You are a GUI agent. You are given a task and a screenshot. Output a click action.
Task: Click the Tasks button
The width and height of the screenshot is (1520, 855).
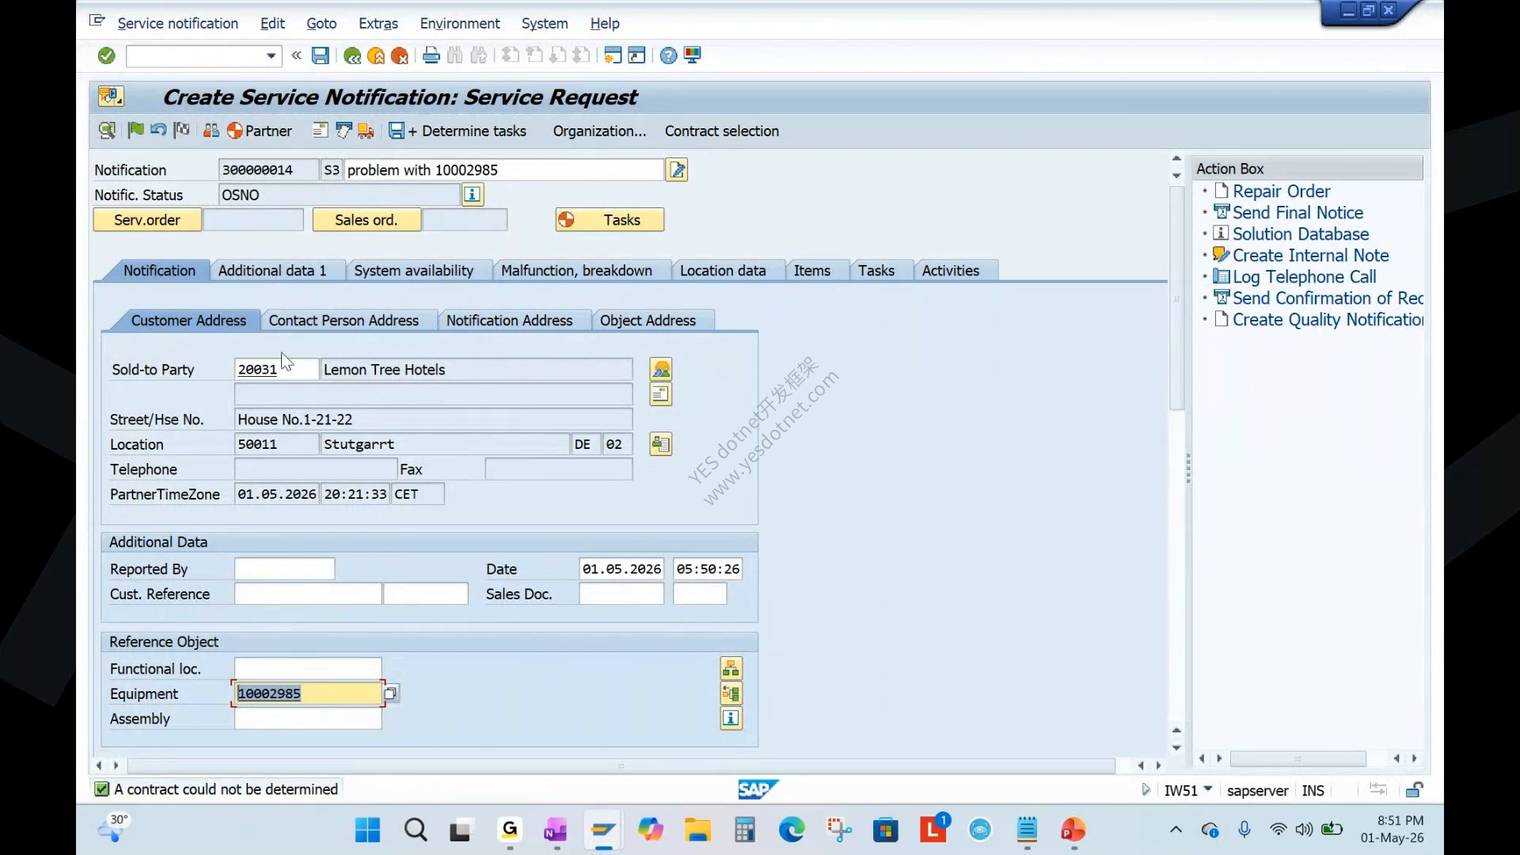[x=610, y=220]
